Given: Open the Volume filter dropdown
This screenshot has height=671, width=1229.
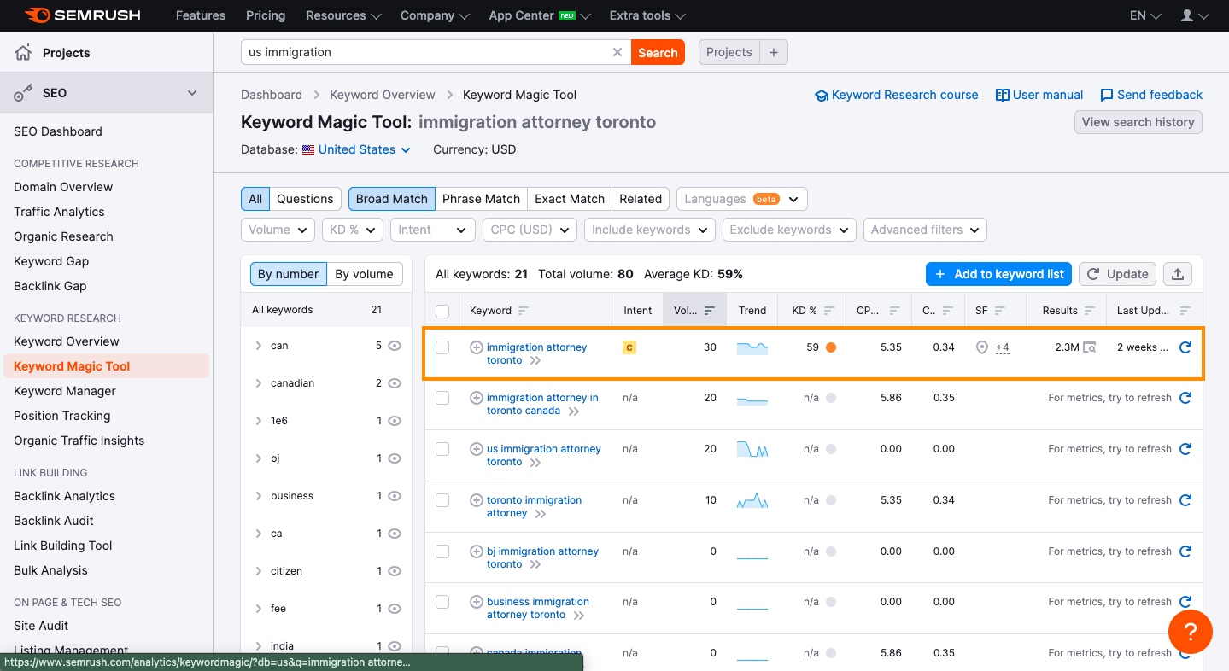Looking at the screenshot, I should 278,230.
